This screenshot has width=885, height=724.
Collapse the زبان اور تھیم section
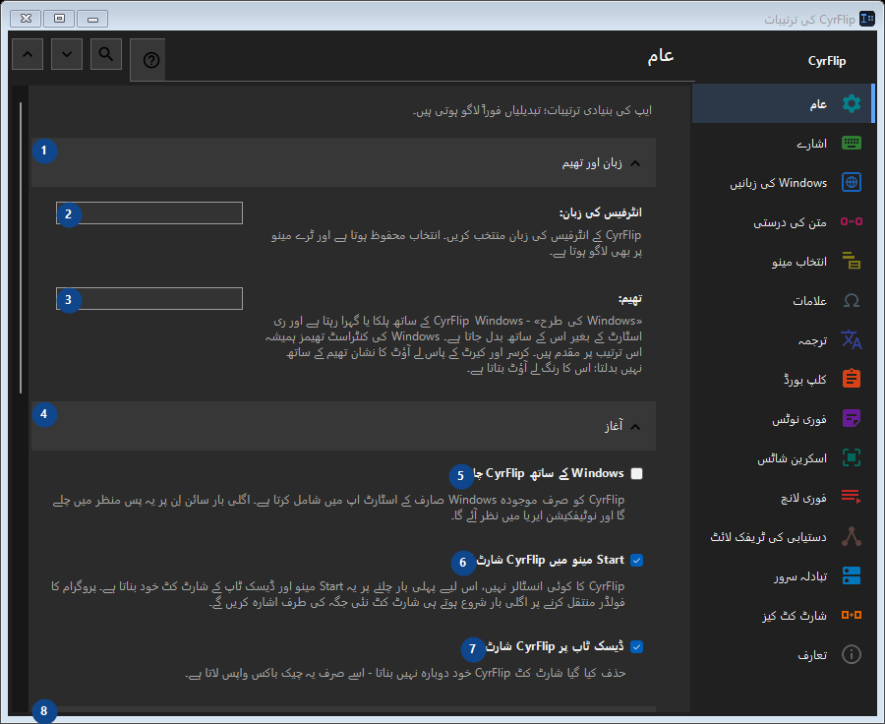tap(344, 162)
